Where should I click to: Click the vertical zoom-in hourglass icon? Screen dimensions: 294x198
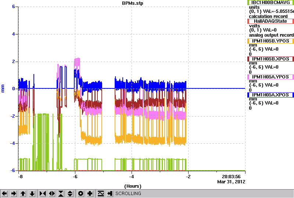[x=61, y=194]
